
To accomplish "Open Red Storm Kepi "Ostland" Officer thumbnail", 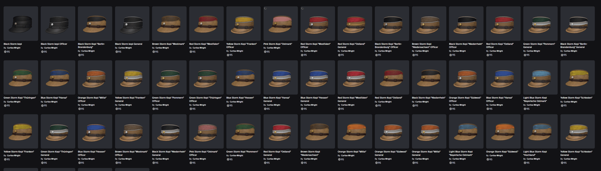I will 503,23.
